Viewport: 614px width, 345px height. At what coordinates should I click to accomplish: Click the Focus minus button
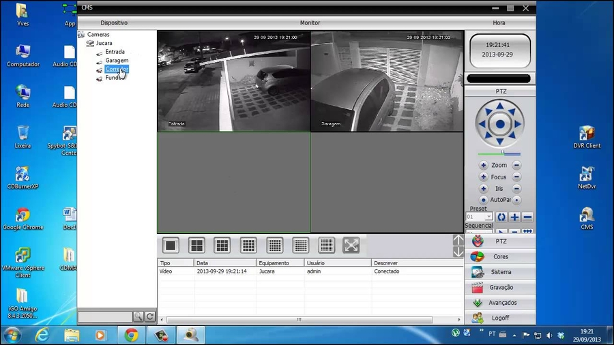[516, 177]
